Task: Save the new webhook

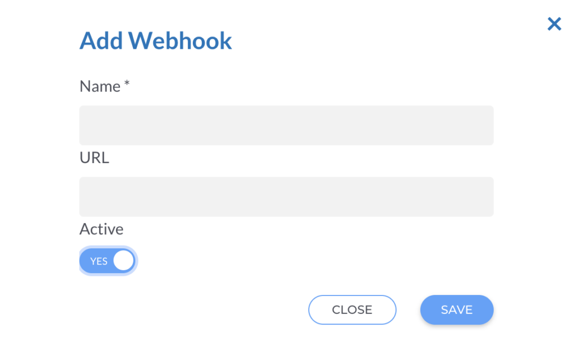Action: pyautogui.click(x=456, y=310)
